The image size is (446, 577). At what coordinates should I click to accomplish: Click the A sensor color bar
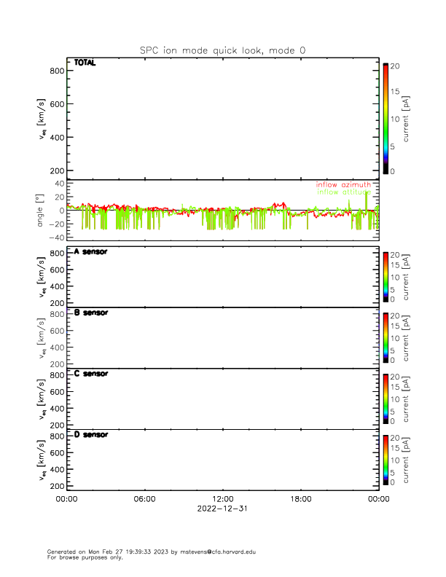(386, 275)
